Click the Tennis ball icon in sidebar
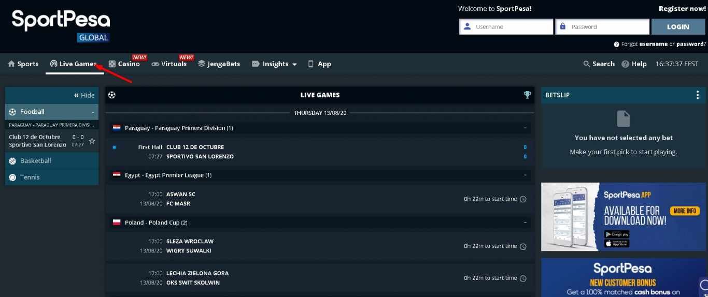Screen dimensions: 708x297 pos(12,177)
